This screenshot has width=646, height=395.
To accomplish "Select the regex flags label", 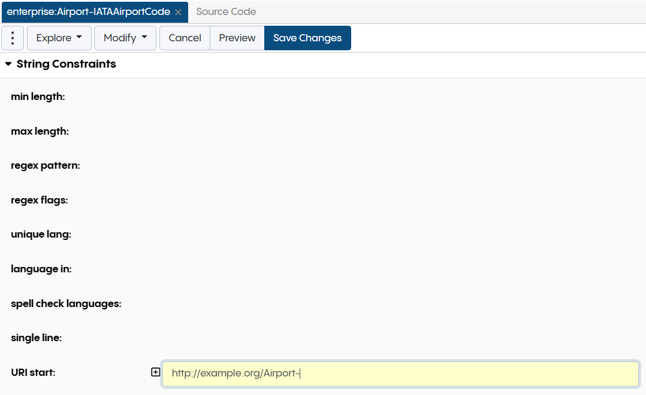I will click(39, 200).
